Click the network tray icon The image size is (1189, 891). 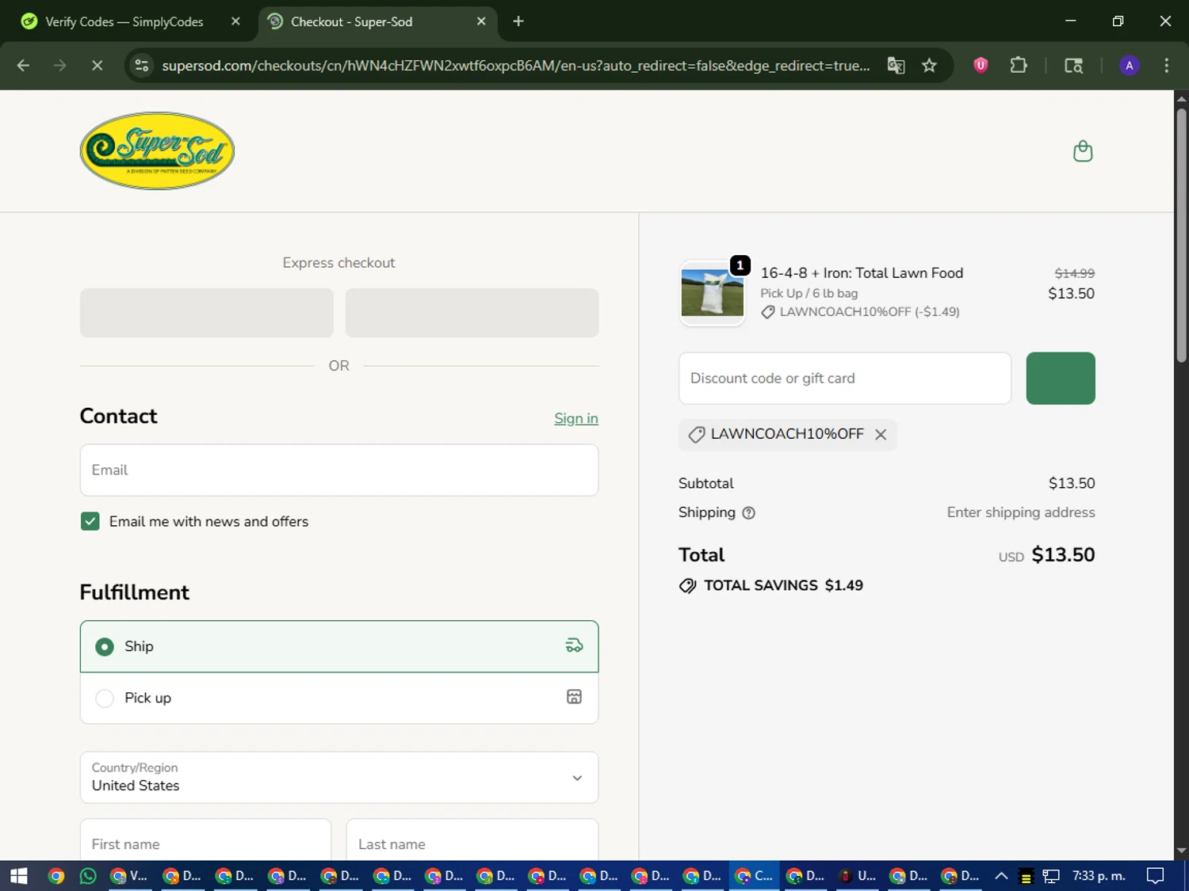[1051, 876]
